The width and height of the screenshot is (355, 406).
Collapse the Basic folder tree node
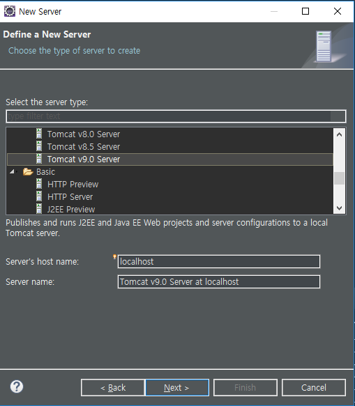pyautogui.click(x=12, y=171)
